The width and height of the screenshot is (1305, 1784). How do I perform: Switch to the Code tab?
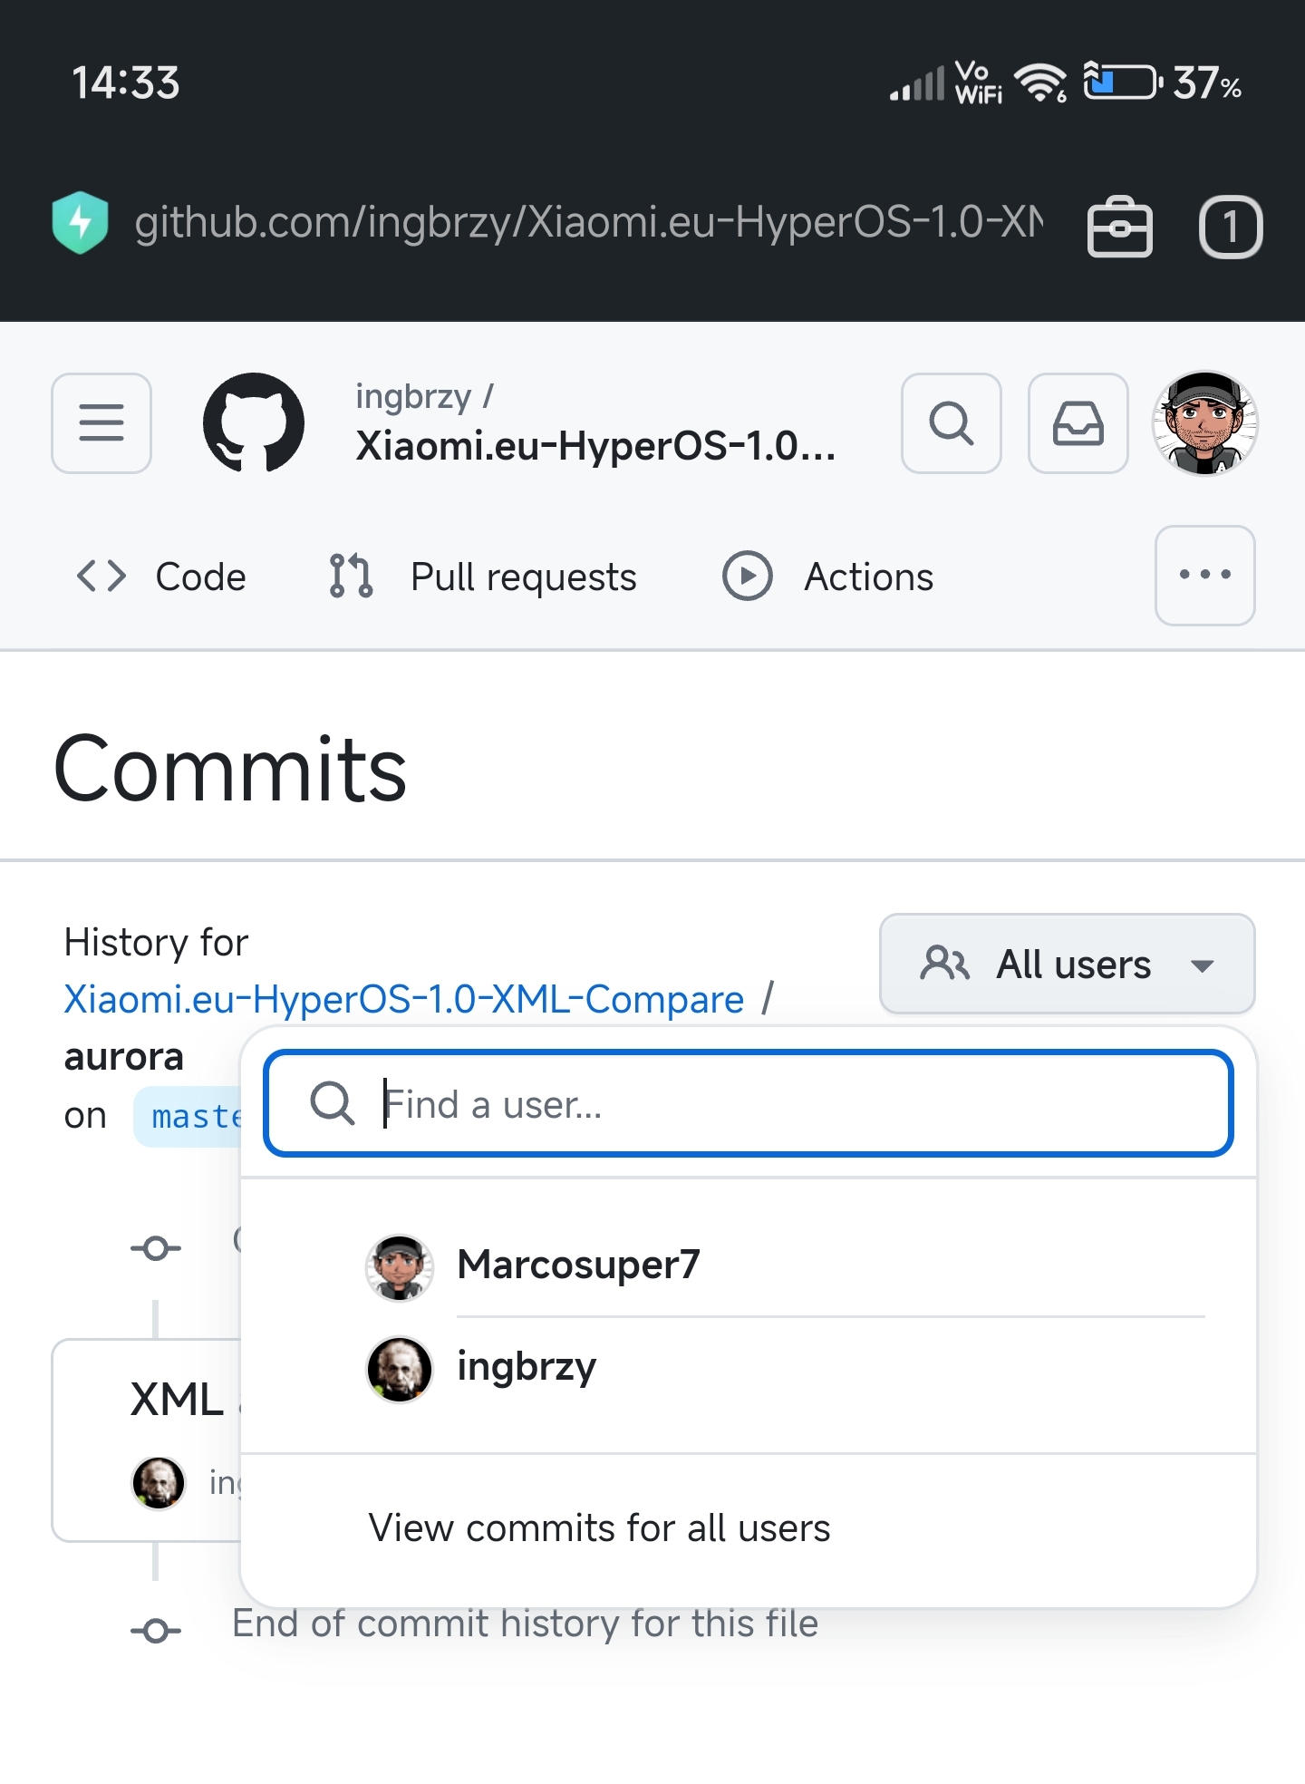pos(161,577)
